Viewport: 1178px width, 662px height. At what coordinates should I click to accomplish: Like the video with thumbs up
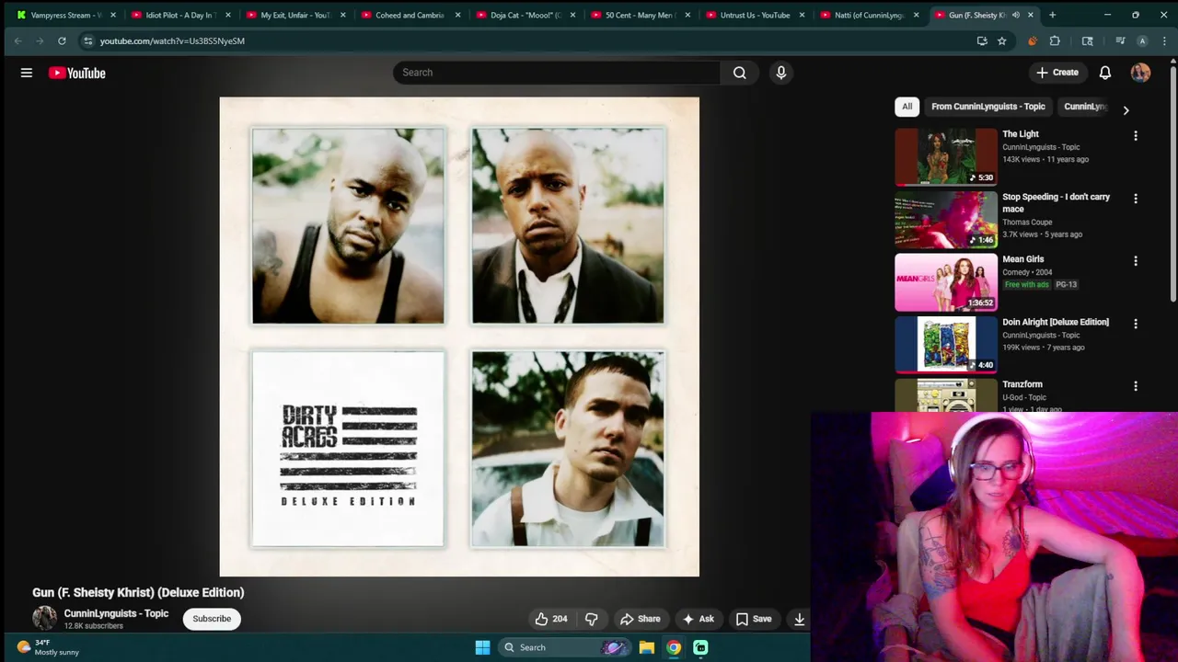tap(550, 619)
